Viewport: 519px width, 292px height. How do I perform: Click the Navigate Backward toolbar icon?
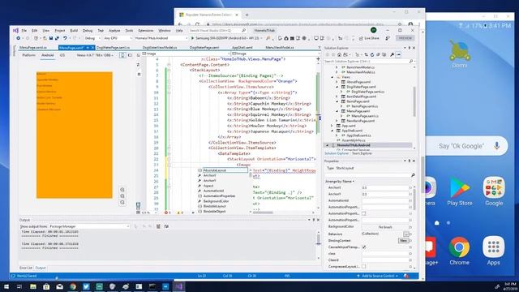[18, 38]
